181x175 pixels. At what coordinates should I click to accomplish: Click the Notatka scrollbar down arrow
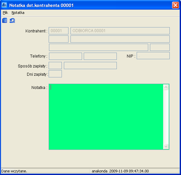coord(166,147)
